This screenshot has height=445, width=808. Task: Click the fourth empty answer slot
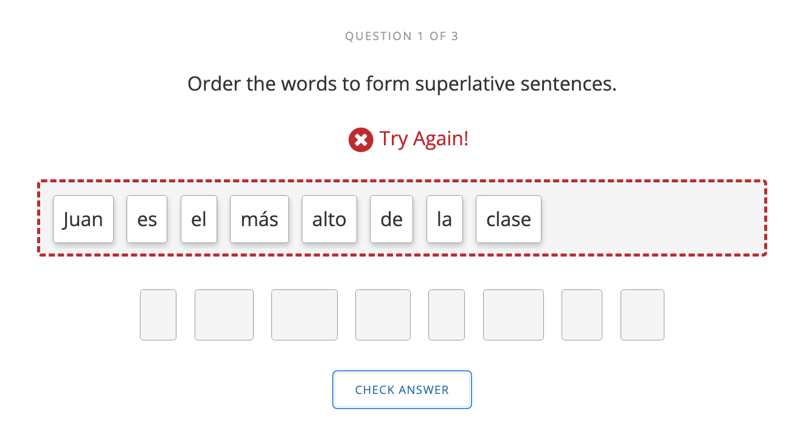click(383, 315)
